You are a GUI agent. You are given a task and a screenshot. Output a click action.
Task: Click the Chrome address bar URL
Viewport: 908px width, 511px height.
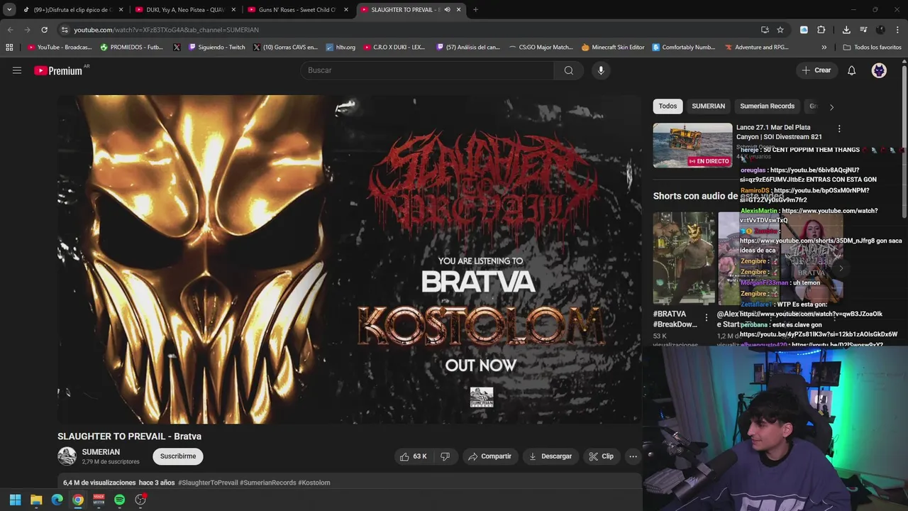[x=166, y=30]
